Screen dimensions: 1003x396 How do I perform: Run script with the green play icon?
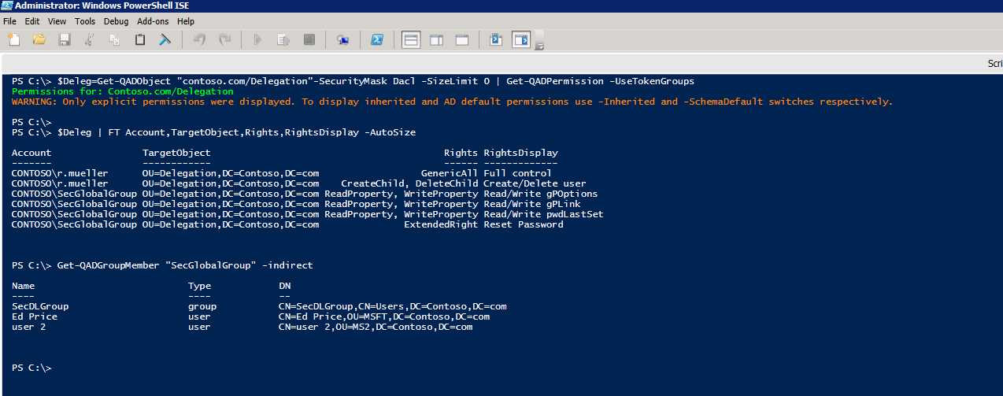tap(257, 39)
